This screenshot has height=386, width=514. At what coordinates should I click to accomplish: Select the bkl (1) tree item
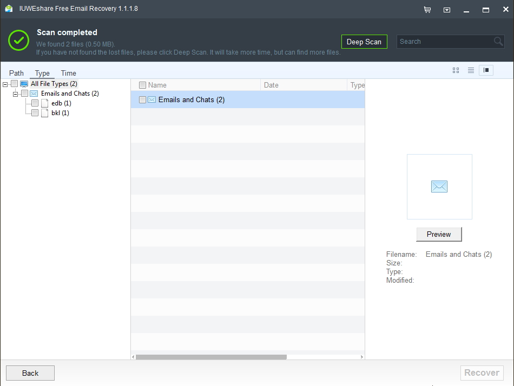tap(60, 113)
